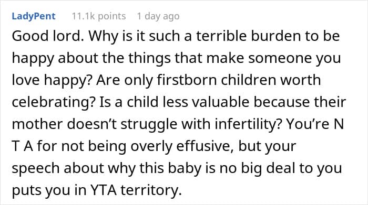Image resolution: width=368 pixels, height=205 pixels.
Task: Click the 'YTA' text in last line
Action: pyautogui.click(x=104, y=190)
